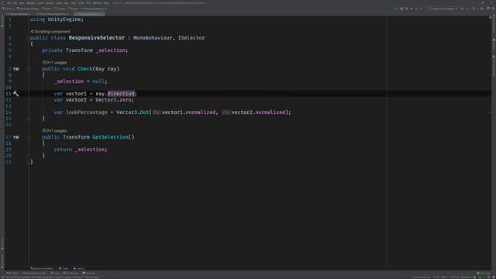This screenshot has height=279, width=496.
Task: Open the Unity tool window button
Action: tap(55, 273)
